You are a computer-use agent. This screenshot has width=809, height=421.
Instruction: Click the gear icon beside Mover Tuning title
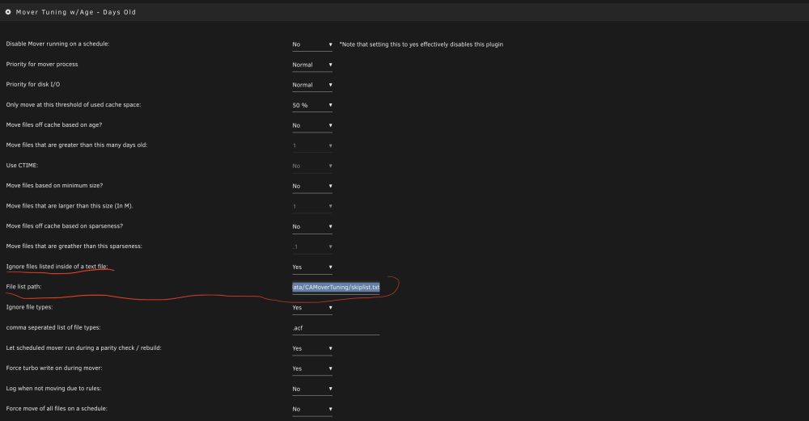click(x=8, y=12)
